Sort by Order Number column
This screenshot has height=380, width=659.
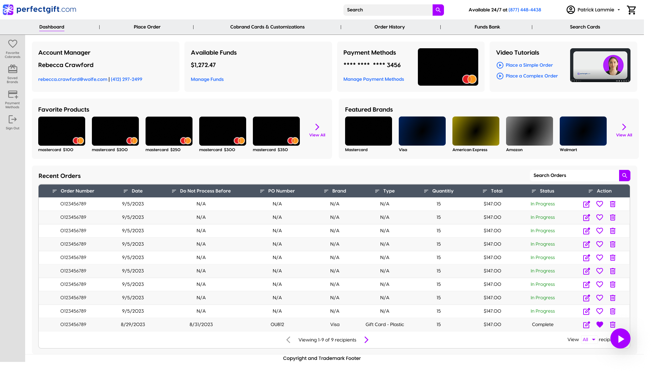(x=73, y=191)
